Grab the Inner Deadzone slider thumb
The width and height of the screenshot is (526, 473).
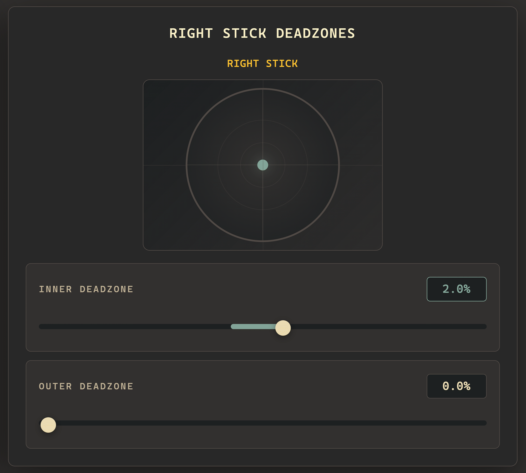click(283, 328)
